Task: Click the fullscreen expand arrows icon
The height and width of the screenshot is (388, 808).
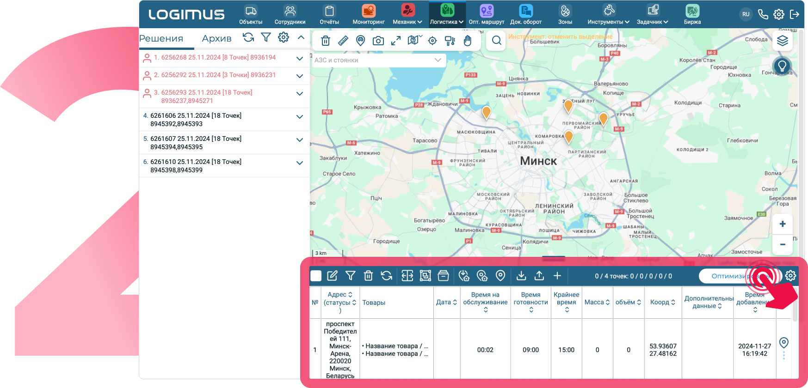Action: coord(396,41)
